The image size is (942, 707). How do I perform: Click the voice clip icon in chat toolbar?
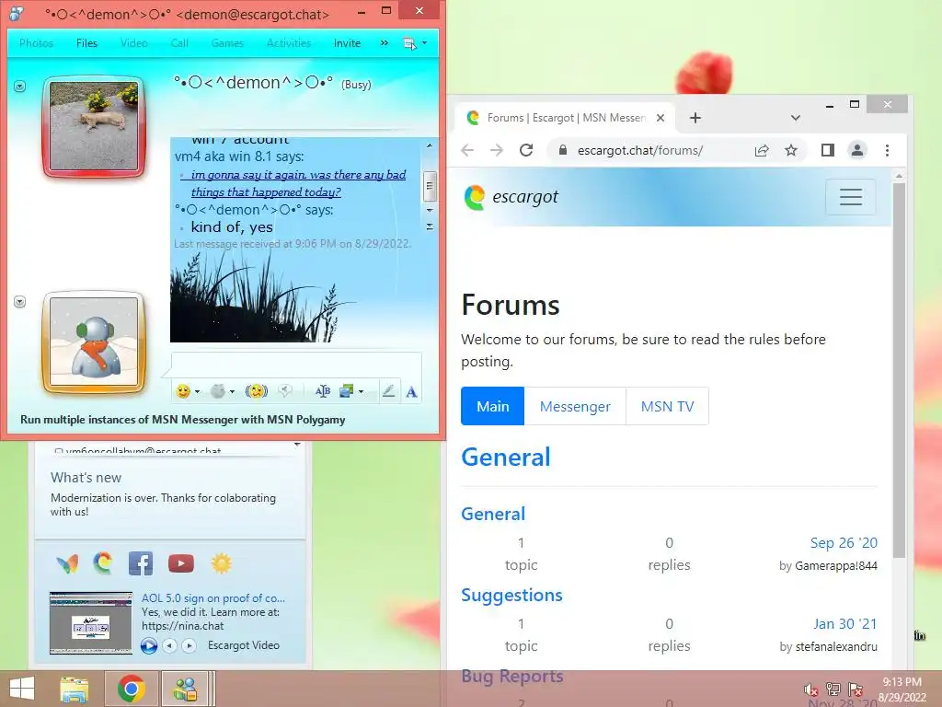click(x=285, y=391)
